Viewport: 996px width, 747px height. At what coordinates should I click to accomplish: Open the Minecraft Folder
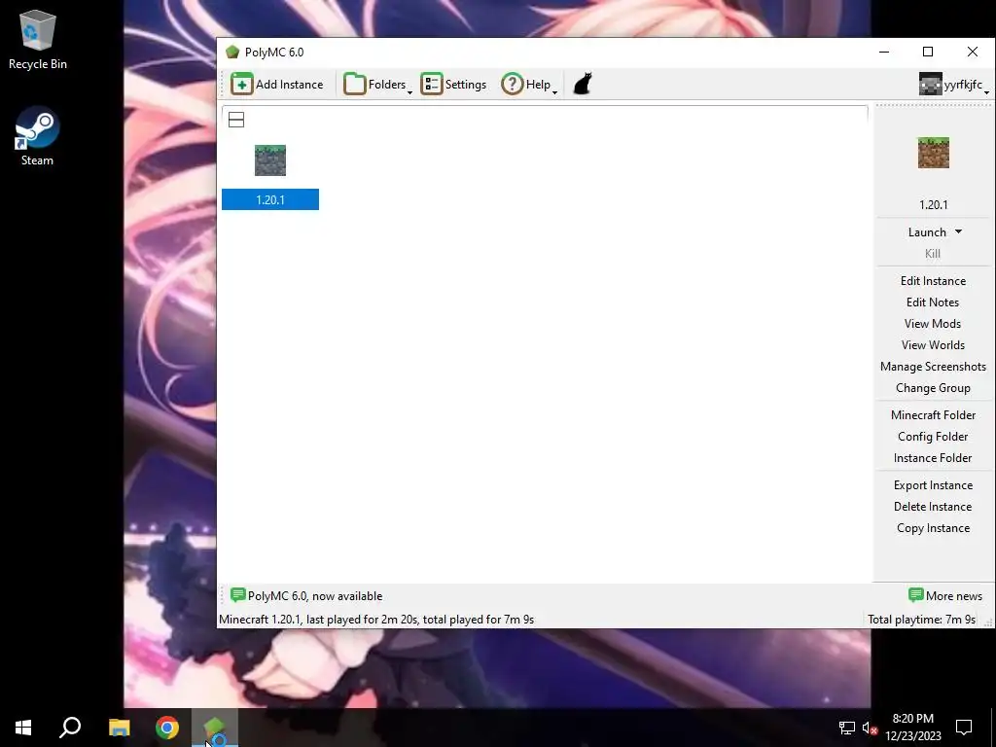(933, 414)
